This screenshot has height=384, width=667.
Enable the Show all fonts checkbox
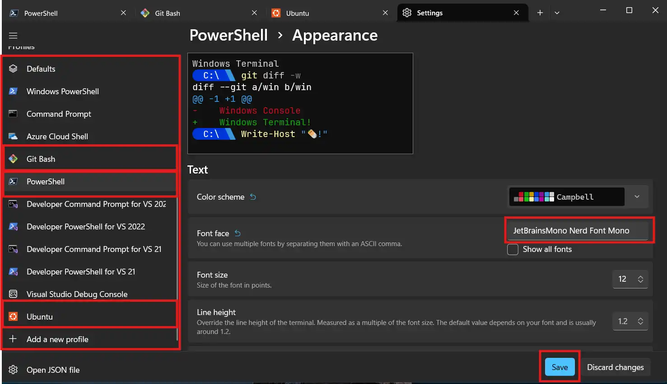pos(513,249)
